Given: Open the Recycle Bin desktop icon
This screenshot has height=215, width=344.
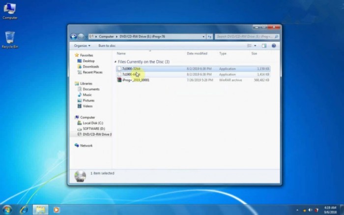Looking at the screenshot, I should tap(10, 38).
